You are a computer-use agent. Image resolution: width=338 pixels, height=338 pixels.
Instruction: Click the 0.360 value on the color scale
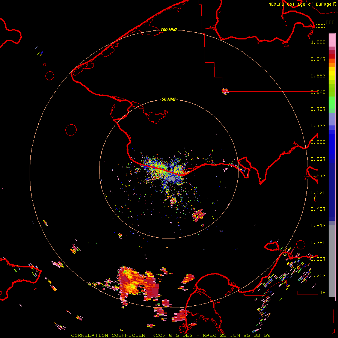pyautogui.click(x=318, y=243)
